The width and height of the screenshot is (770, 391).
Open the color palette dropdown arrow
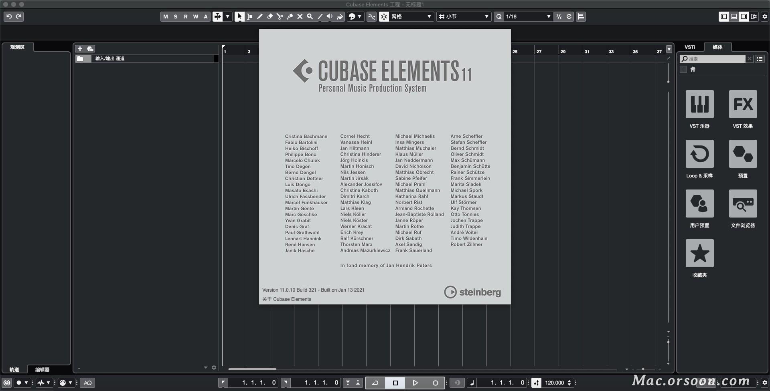click(359, 16)
